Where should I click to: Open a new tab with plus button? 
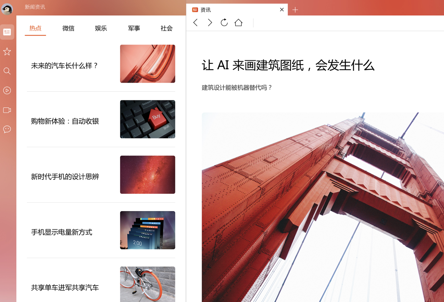(295, 10)
